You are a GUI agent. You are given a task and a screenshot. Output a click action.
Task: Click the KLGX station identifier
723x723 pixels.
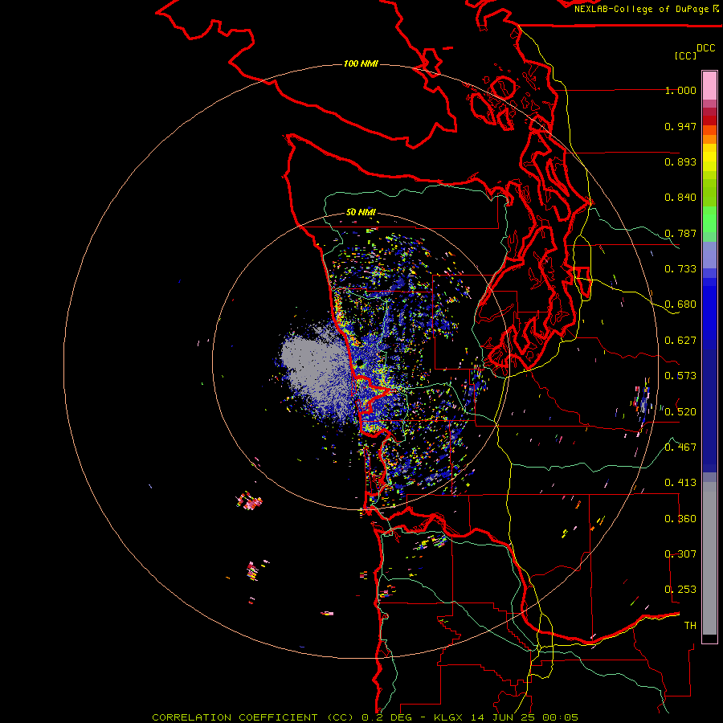click(450, 717)
